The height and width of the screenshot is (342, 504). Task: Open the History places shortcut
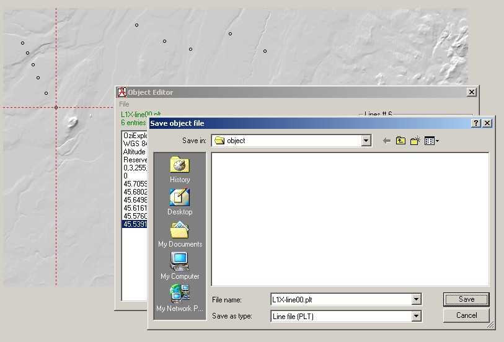(x=179, y=169)
